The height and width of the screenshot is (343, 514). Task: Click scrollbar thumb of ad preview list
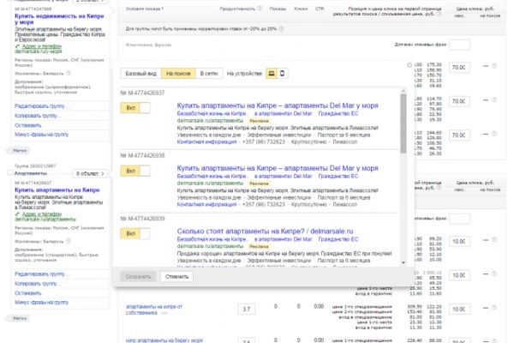pyautogui.click(x=403, y=123)
